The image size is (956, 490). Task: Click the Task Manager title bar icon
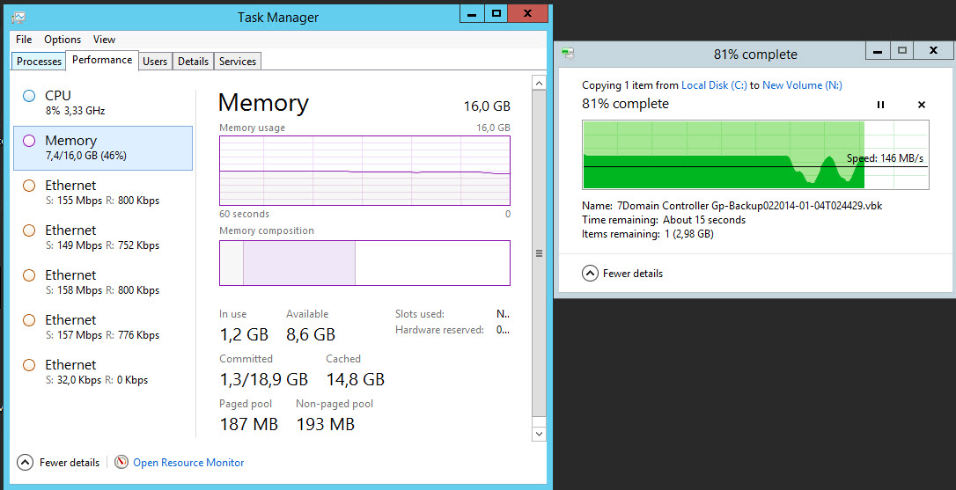[x=18, y=17]
